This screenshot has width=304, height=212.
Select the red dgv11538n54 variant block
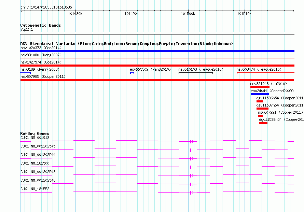(x=263, y=123)
